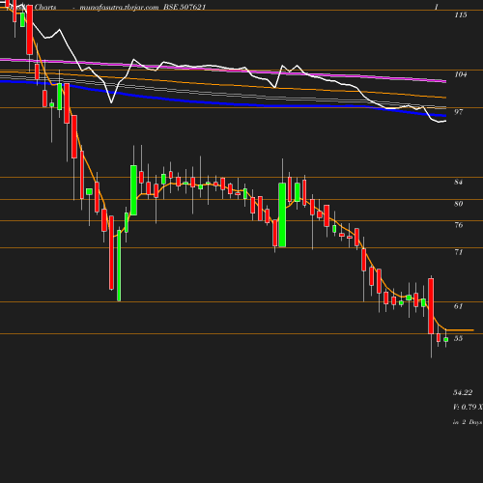Click the volume reading 'V: 0.79 X'

468,407
